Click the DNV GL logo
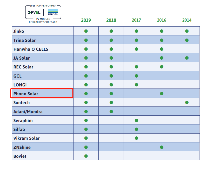 click(x=53, y=12)
